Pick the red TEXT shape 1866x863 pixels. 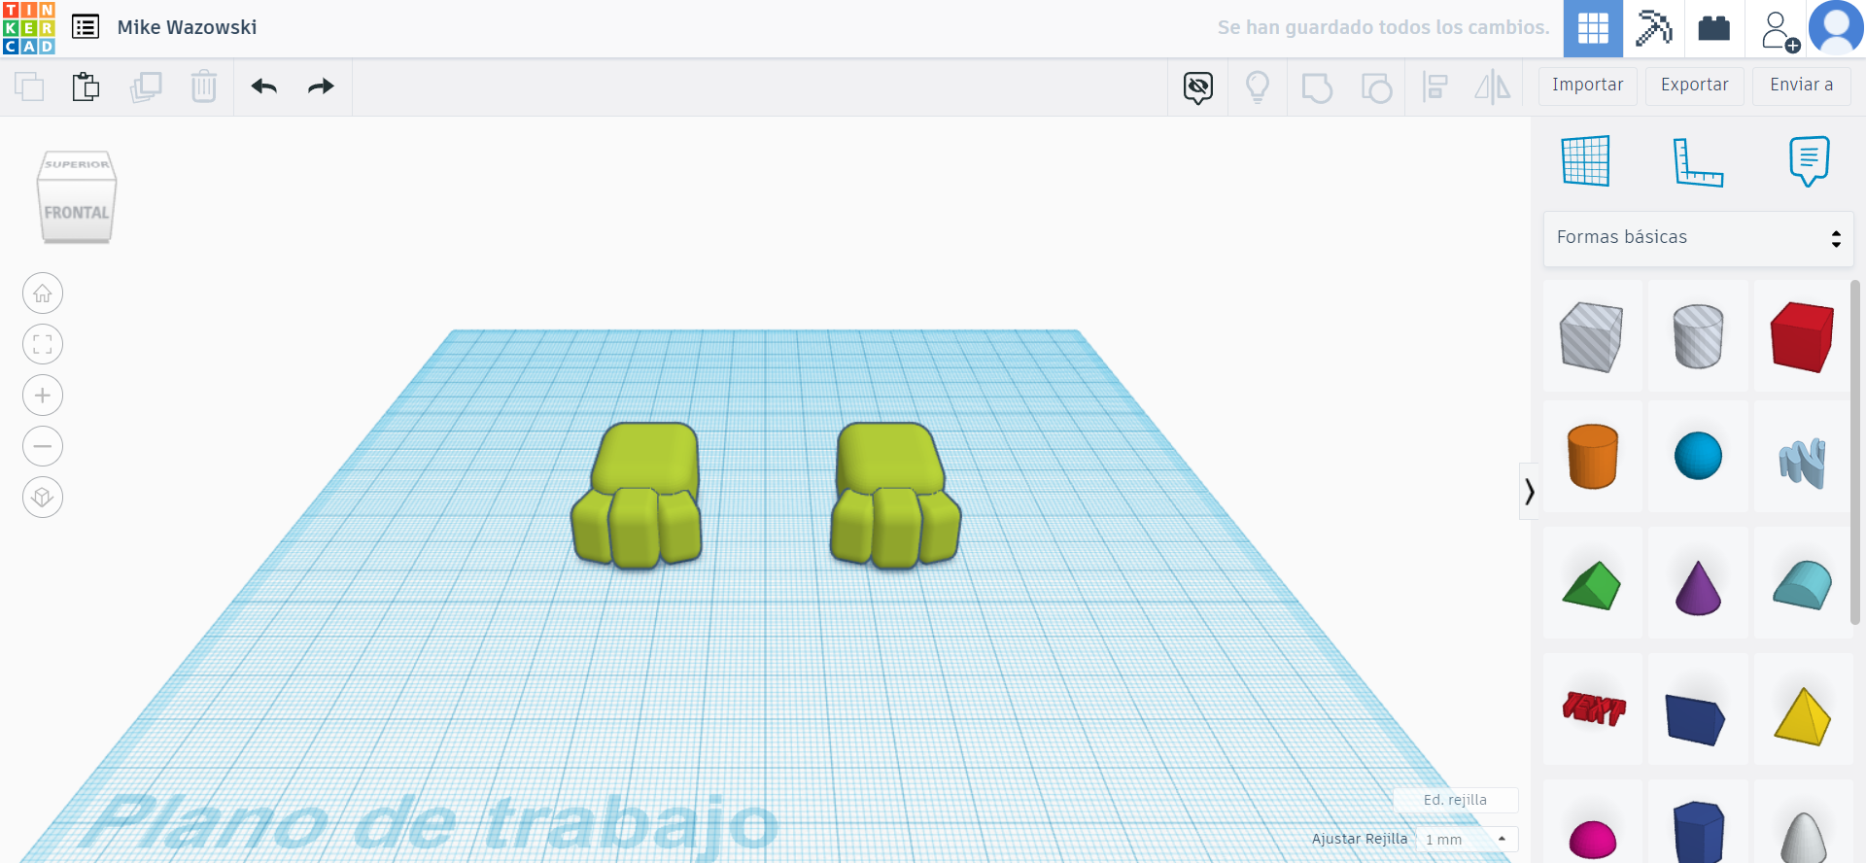coord(1592,709)
